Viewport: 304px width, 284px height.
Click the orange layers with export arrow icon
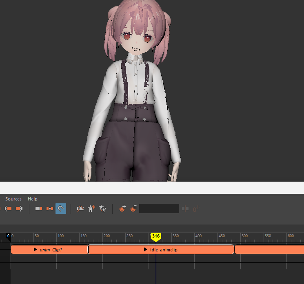(133, 209)
